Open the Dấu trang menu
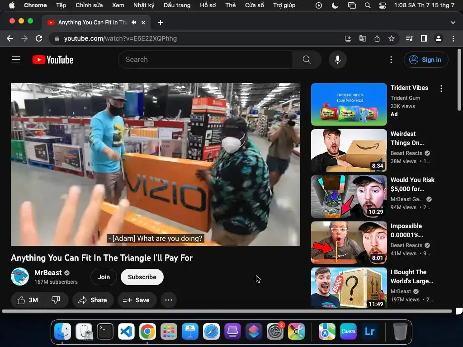The width and height of the screenshot is (463, 347). (x=177, y=5)
